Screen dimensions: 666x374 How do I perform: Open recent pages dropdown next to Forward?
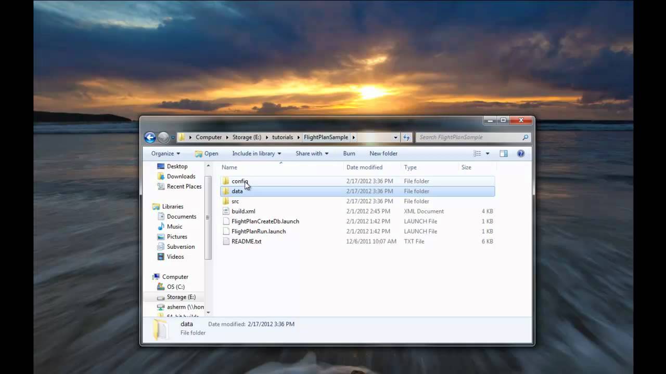tap(173, 137)
